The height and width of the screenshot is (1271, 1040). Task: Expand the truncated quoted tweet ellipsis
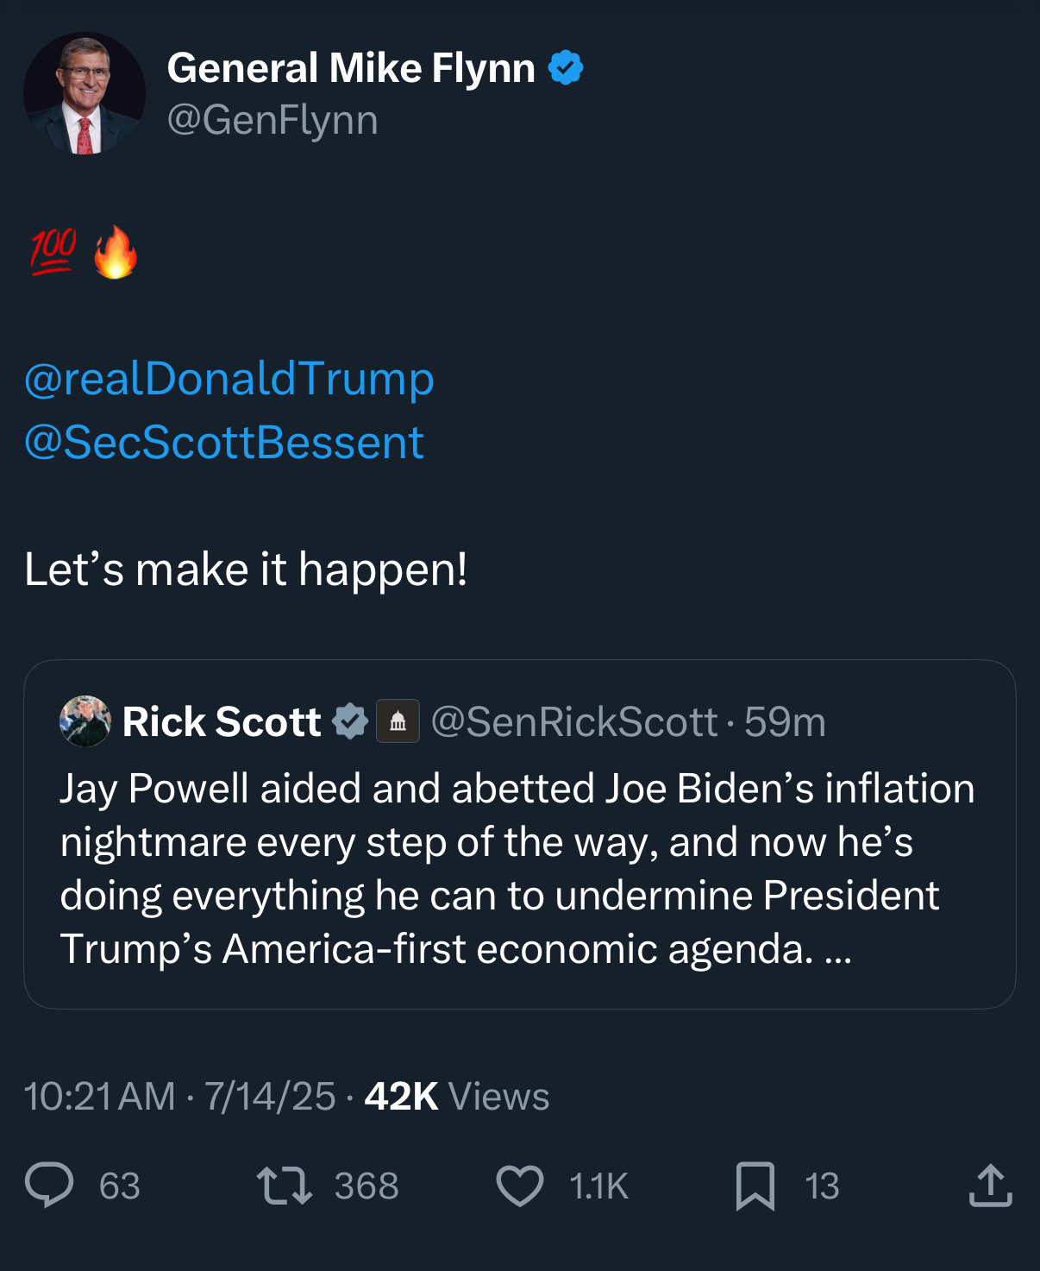click(838, 951)
